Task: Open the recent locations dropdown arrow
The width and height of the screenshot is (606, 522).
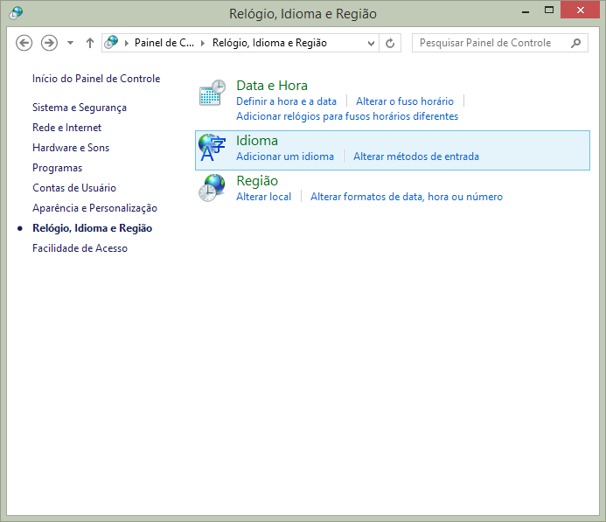Action: tap(70, 43)
